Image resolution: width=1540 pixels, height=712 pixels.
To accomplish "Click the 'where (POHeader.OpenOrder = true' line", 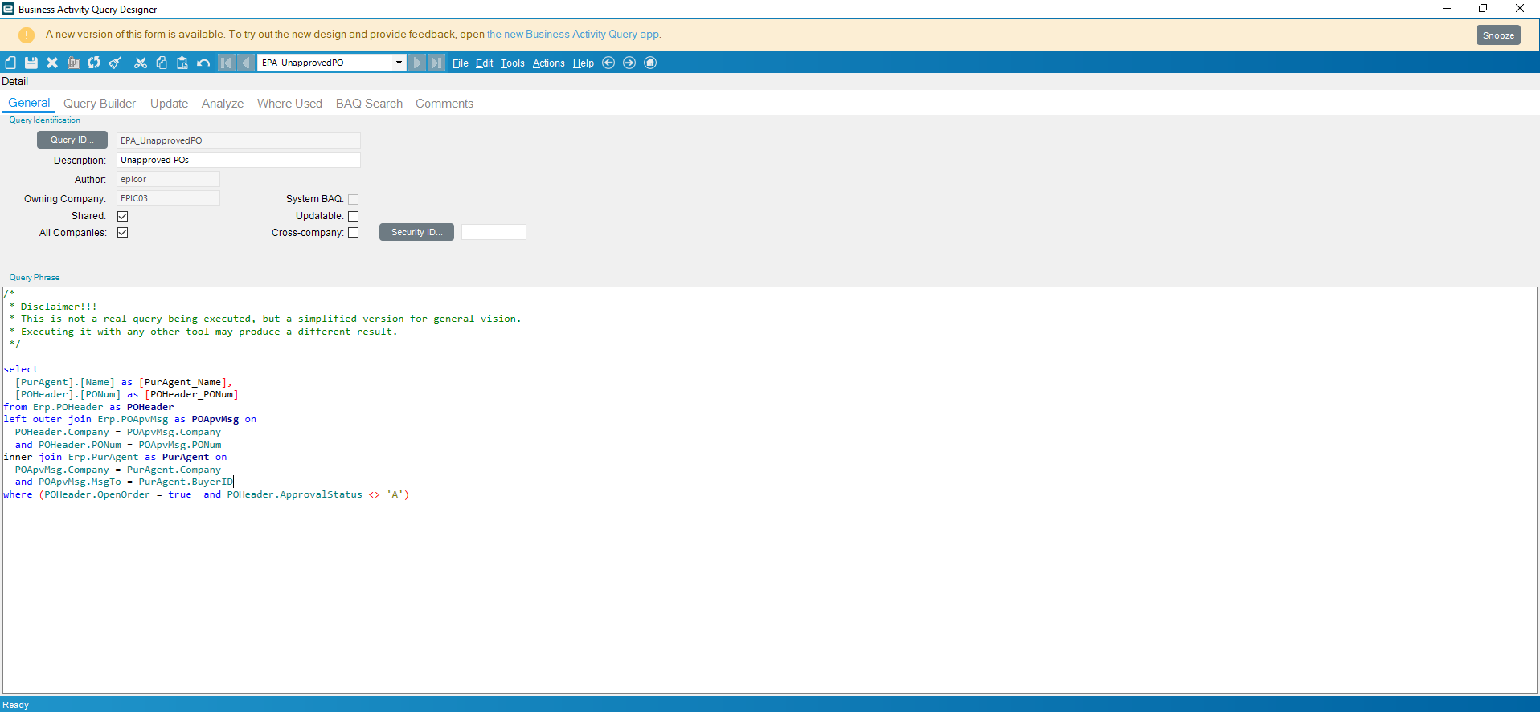I will coord(207,494).
